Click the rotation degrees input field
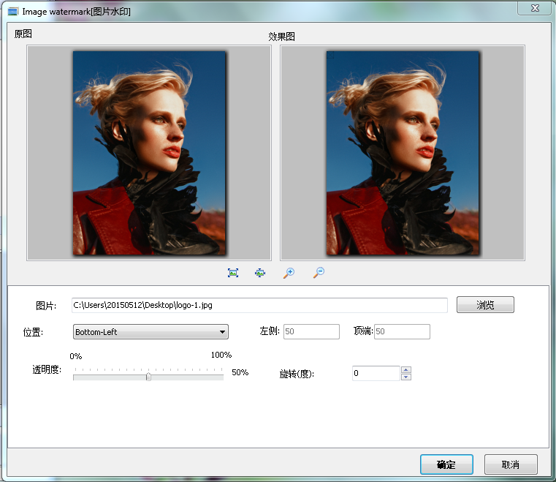This screenshot has width=556, height=482. click(x=376, y=373)
